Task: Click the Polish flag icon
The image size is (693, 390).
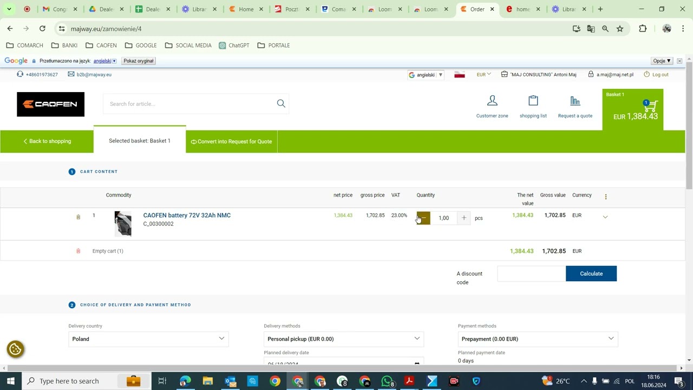Action: [460, 75]
